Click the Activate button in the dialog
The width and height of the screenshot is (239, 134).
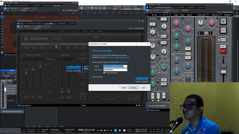tap(133, 88)
